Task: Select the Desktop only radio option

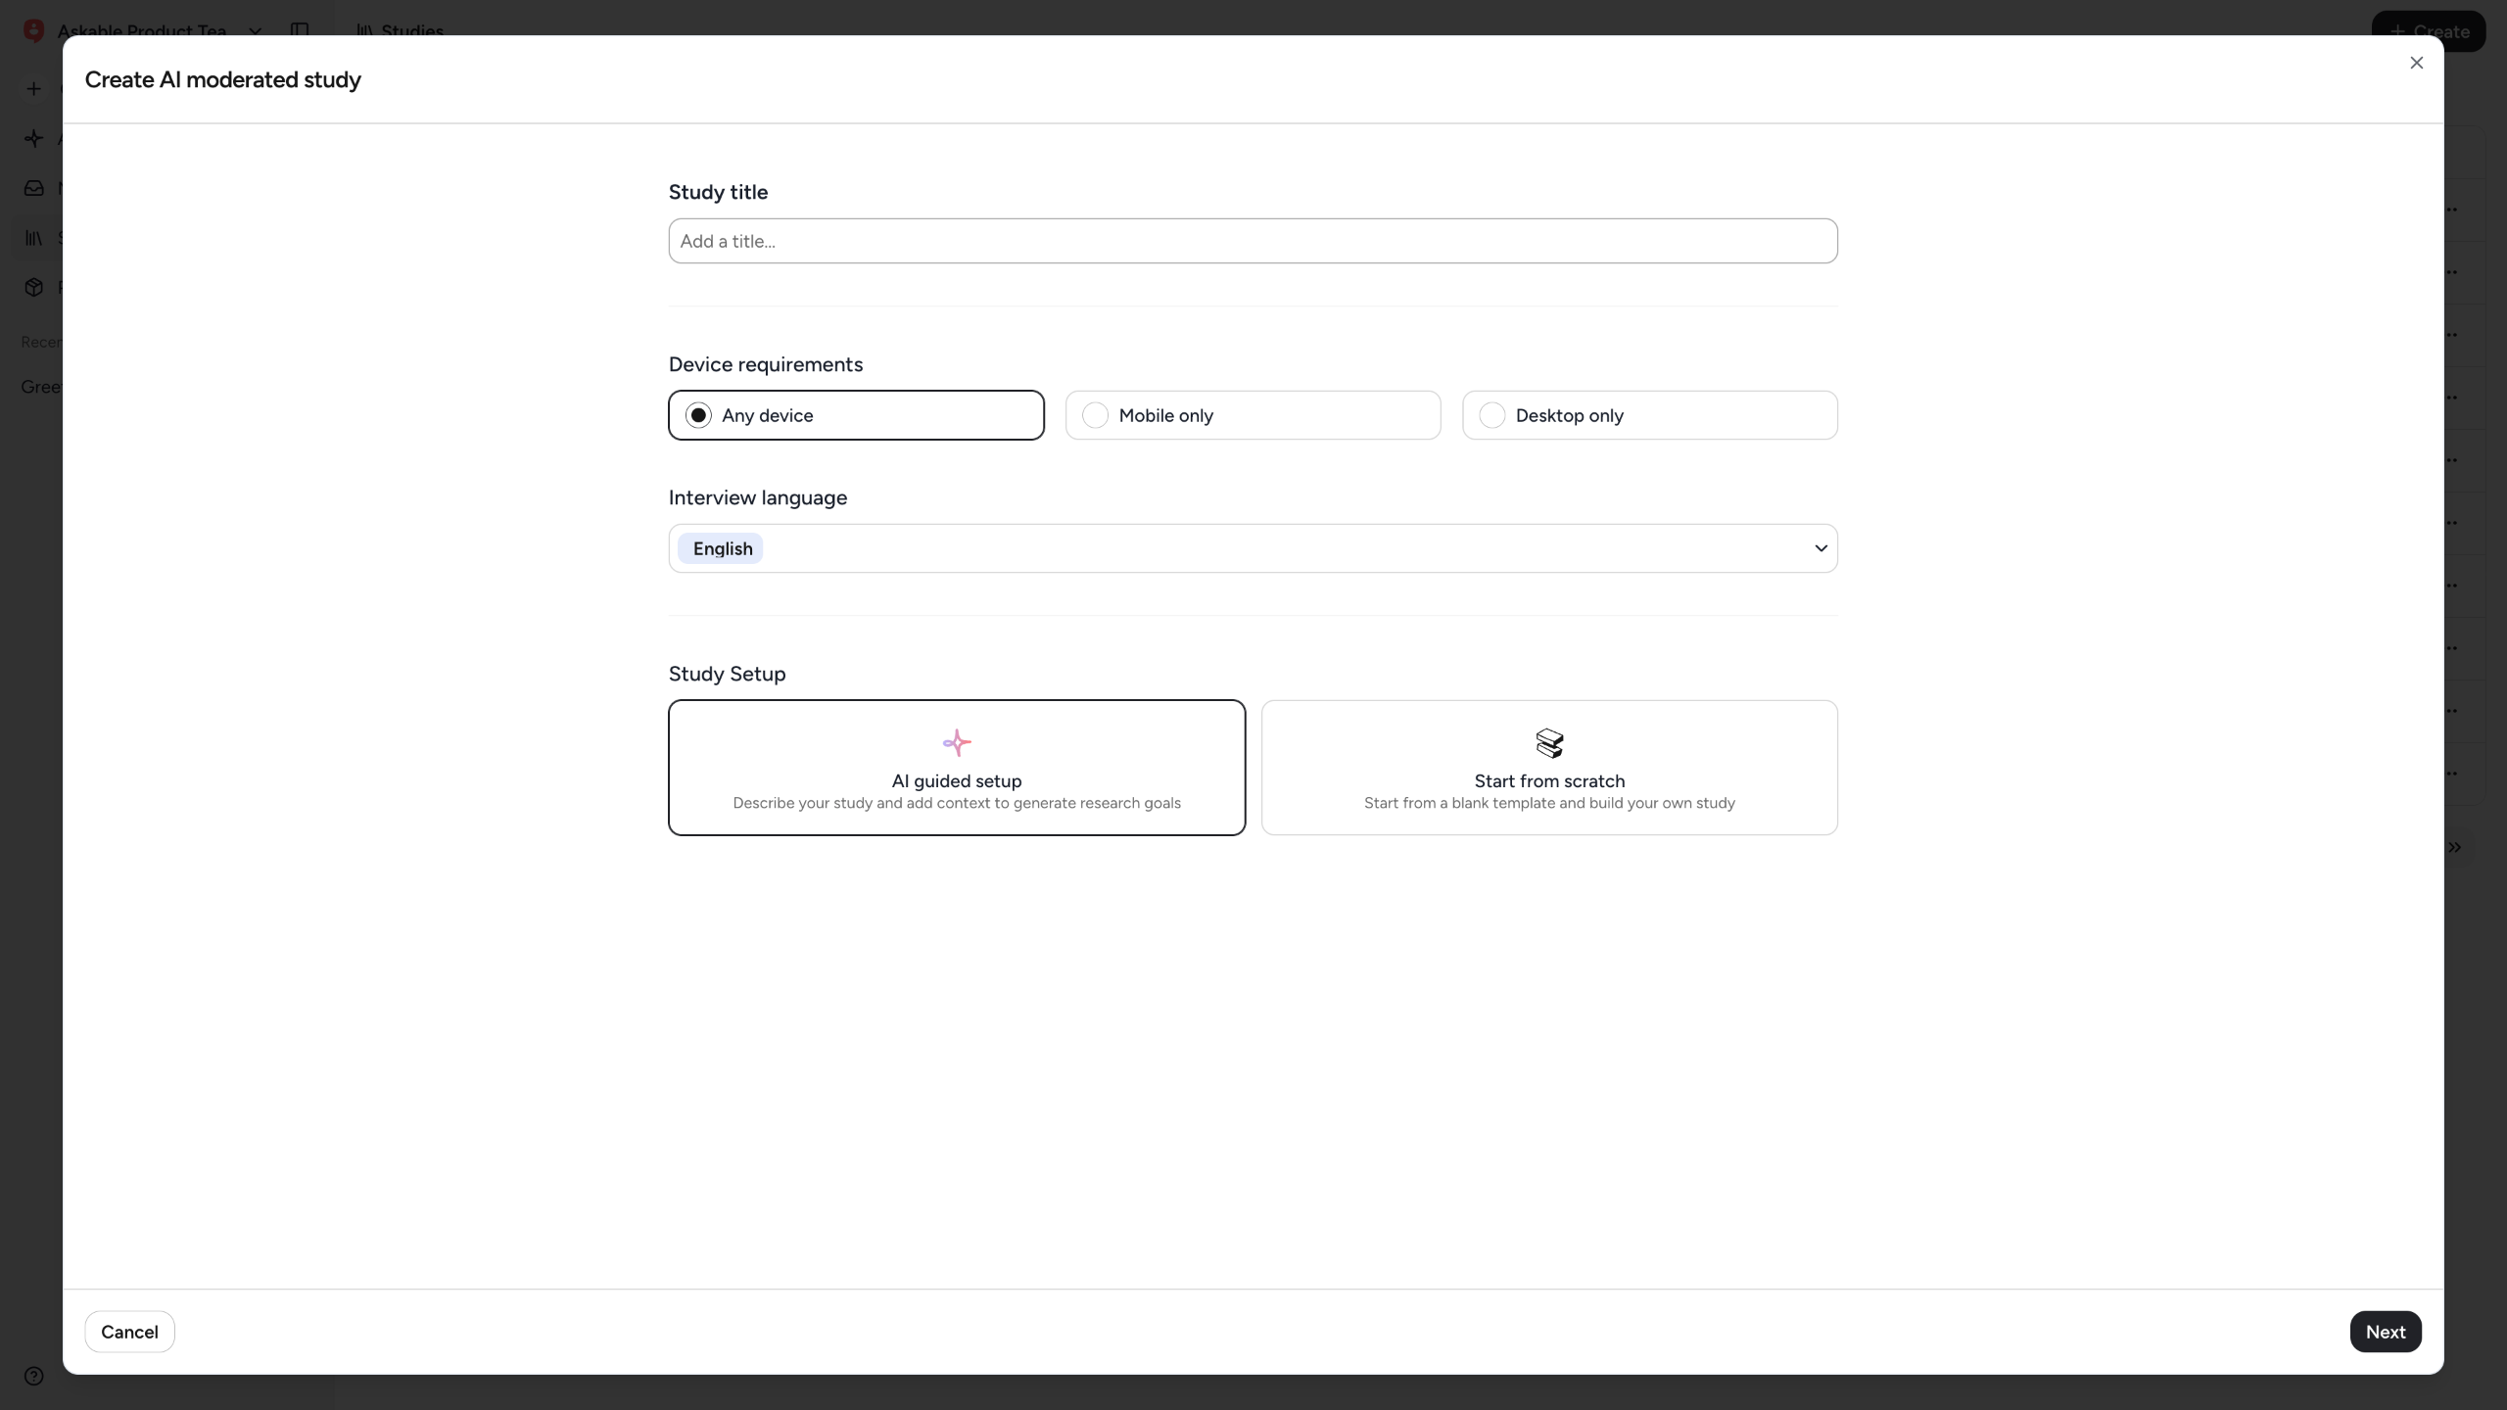Action: click(x=1491, y=415)
